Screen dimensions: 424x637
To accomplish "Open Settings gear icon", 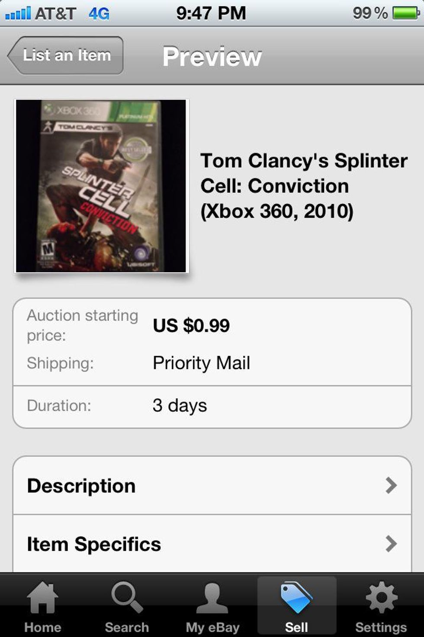I will [x=381, y=598].
